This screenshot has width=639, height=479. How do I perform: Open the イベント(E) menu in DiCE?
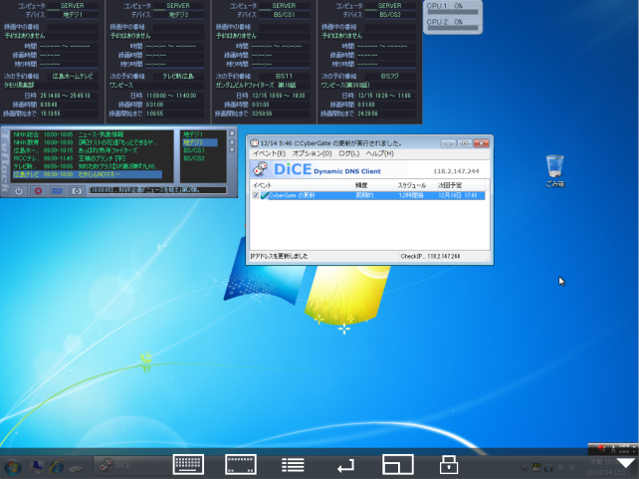click(x=269, y=153)
